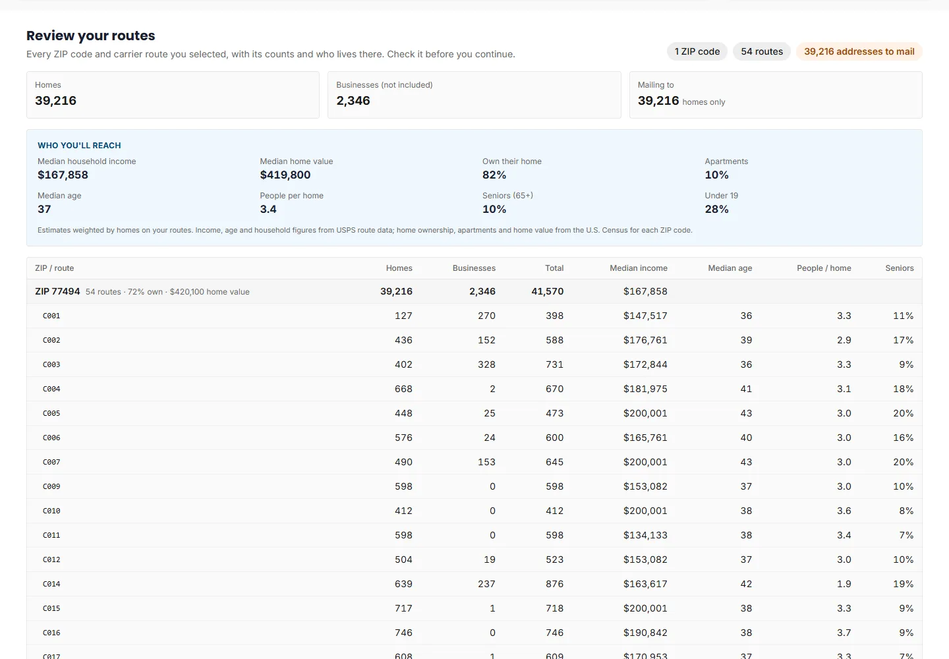Click median income $181,975 for route C004

645,389
